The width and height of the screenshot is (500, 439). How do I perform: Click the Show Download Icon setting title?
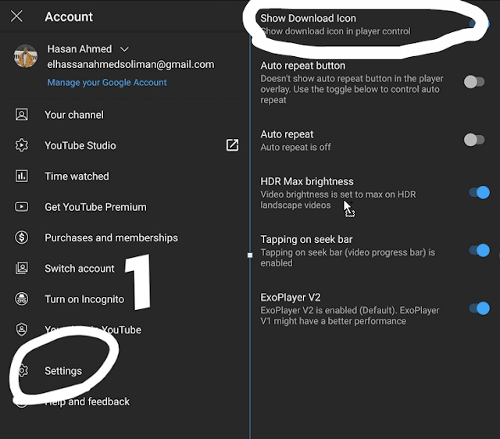click(x=308, y=19)
